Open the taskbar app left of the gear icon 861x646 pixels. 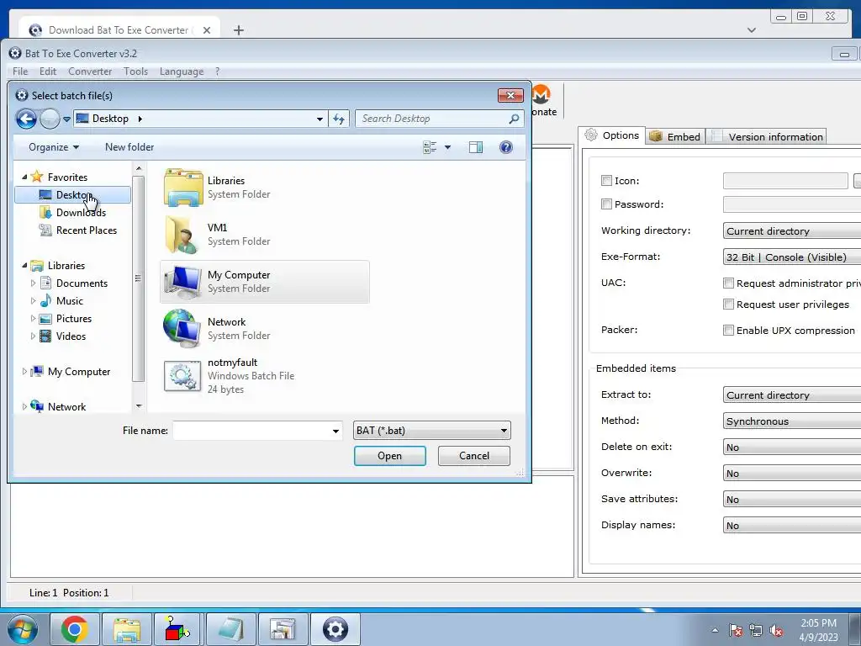click(283, 629)
